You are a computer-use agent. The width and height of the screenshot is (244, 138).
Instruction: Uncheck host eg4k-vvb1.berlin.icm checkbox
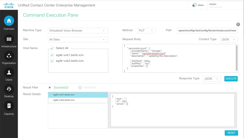click(52, 55)
